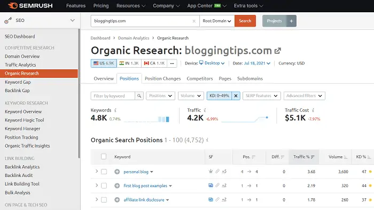Click the link icon in personal blog row
Screen dimensions: 374x210
(217, 171)
